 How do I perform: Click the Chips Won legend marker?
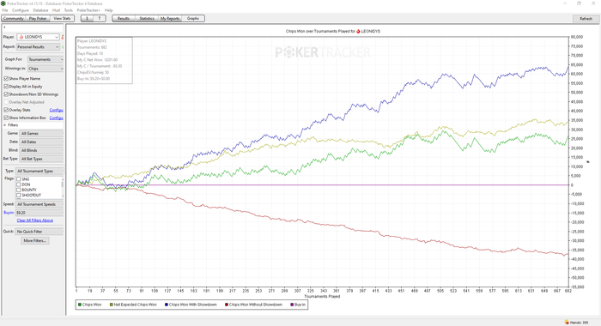[80, 305]
